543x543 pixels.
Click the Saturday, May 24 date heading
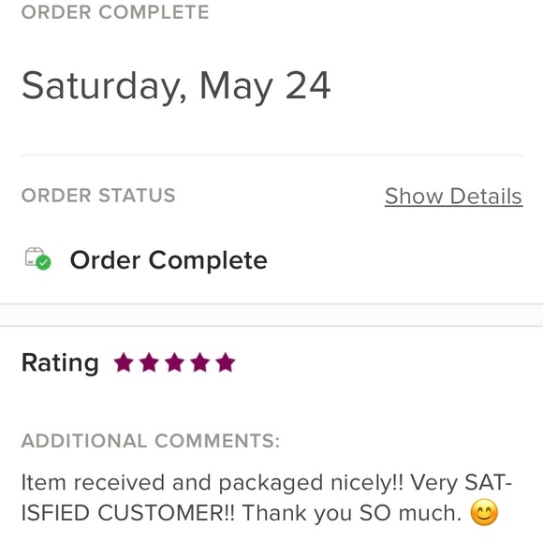click(x=176, y=86)
